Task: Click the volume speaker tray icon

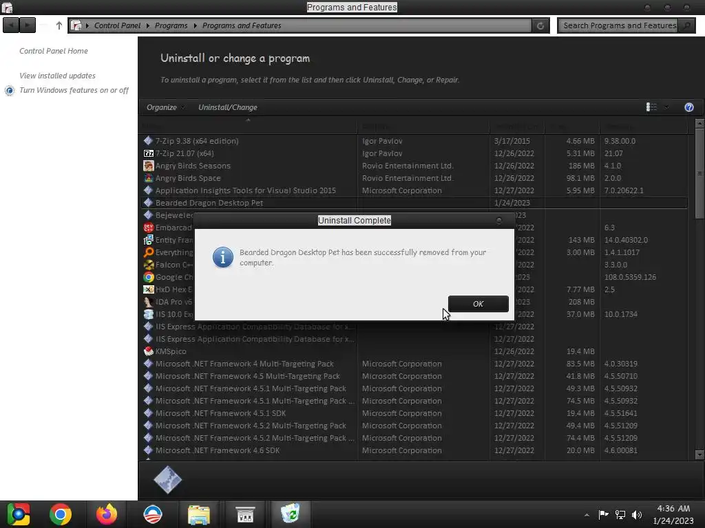Action: 637,515
